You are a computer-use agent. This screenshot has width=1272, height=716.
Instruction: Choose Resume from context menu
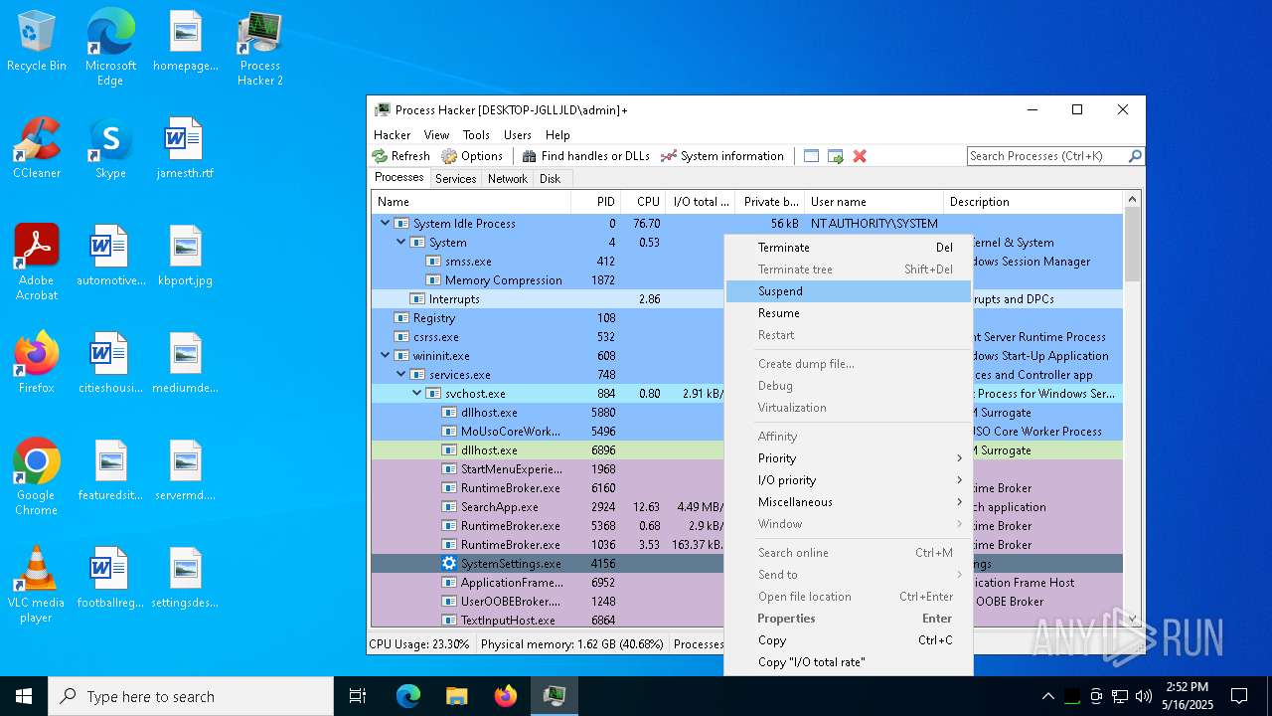[x=848, y=313]
